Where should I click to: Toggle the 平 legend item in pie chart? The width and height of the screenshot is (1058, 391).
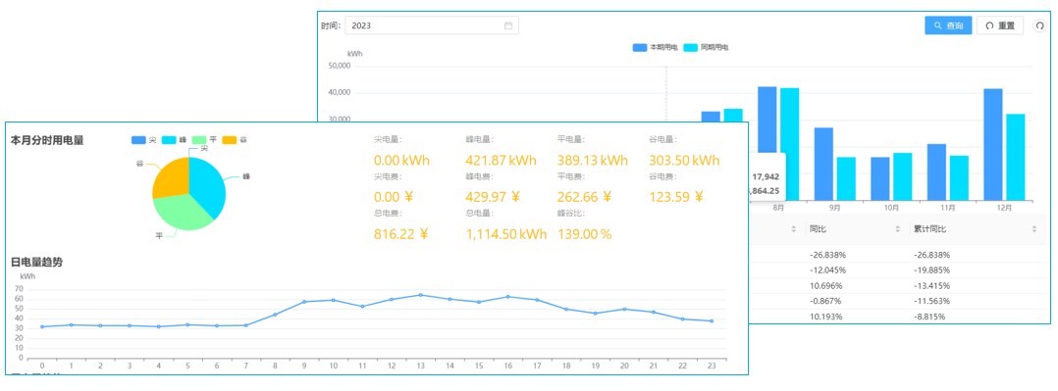[x=204, y=139]
